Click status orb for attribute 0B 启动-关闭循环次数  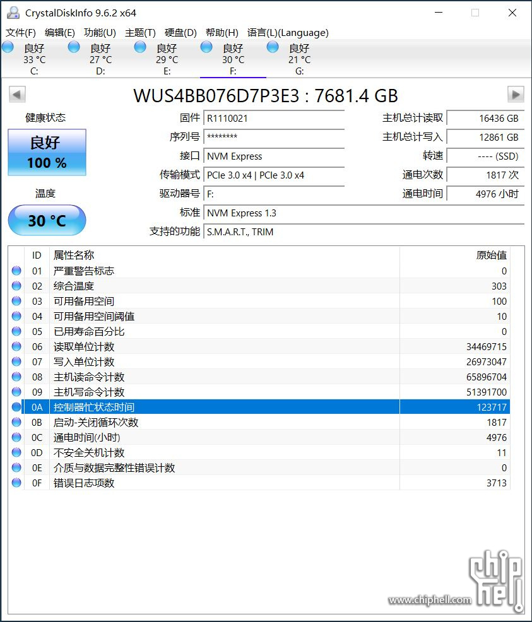tap(16, 422)
